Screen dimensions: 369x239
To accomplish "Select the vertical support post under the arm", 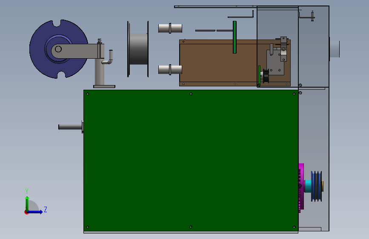I will point(99,72).
